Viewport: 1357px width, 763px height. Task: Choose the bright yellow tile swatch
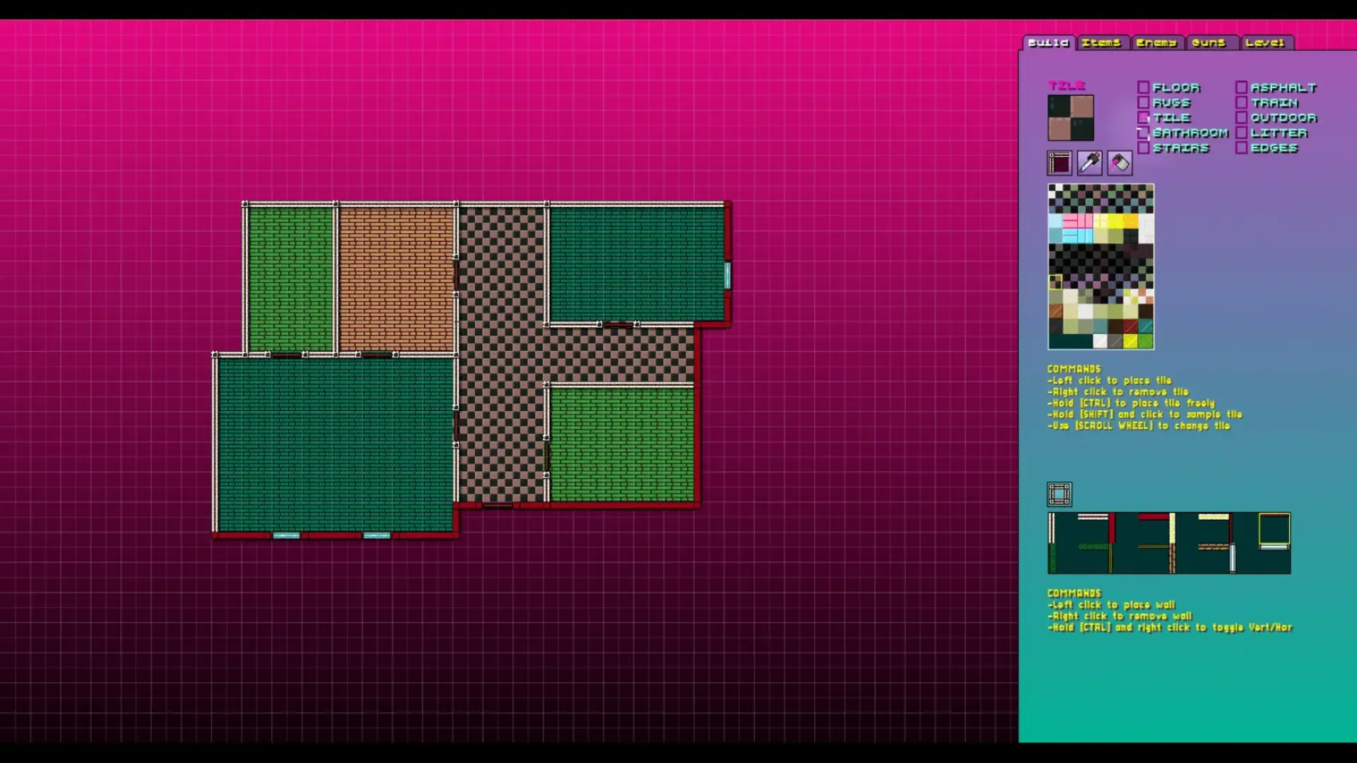coord(1115,222)
